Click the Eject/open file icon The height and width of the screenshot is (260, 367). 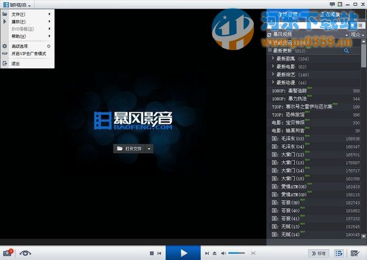tap(215, 253)
